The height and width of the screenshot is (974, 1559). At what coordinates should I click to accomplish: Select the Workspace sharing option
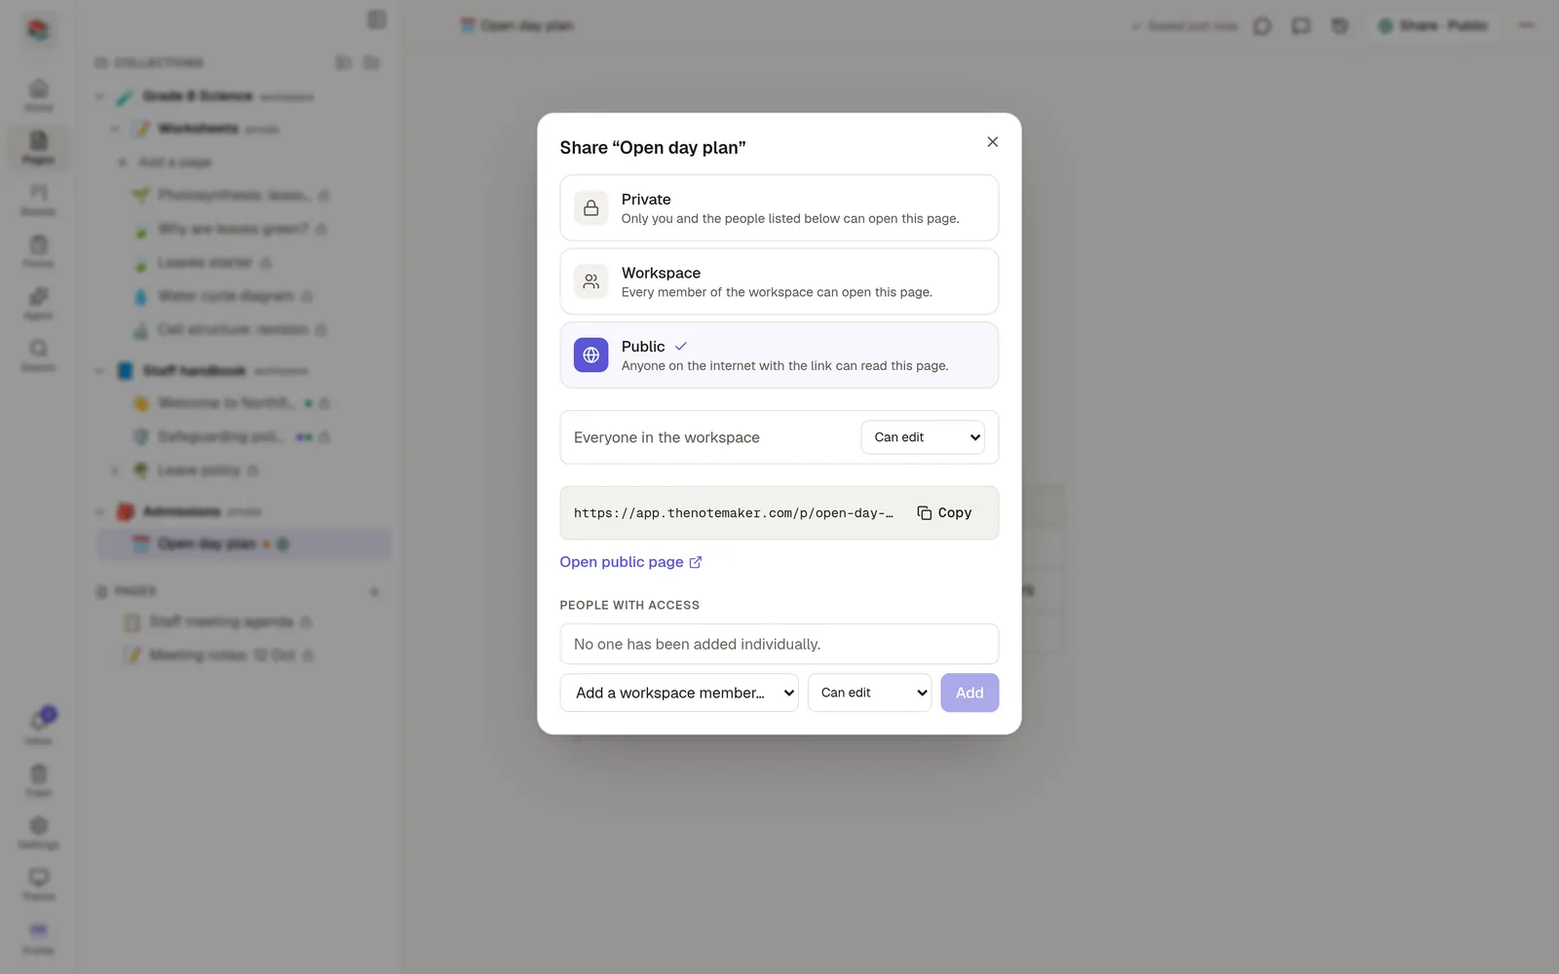coord(779,281)
